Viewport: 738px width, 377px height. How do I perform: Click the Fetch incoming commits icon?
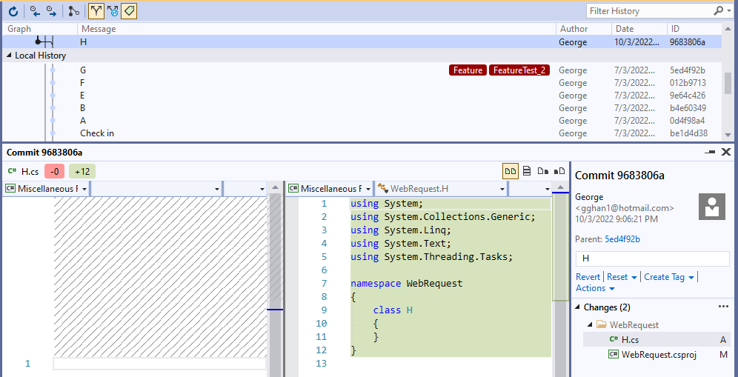[x=35, y=11]
